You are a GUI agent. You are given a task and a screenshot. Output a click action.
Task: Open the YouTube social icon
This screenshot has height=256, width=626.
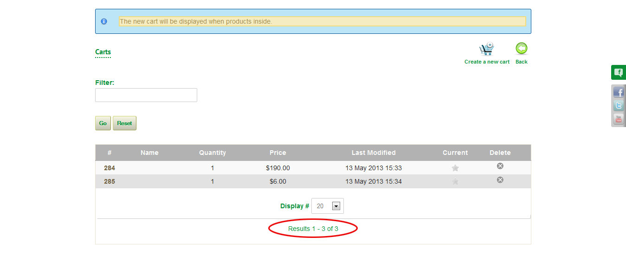pos(618,119)
